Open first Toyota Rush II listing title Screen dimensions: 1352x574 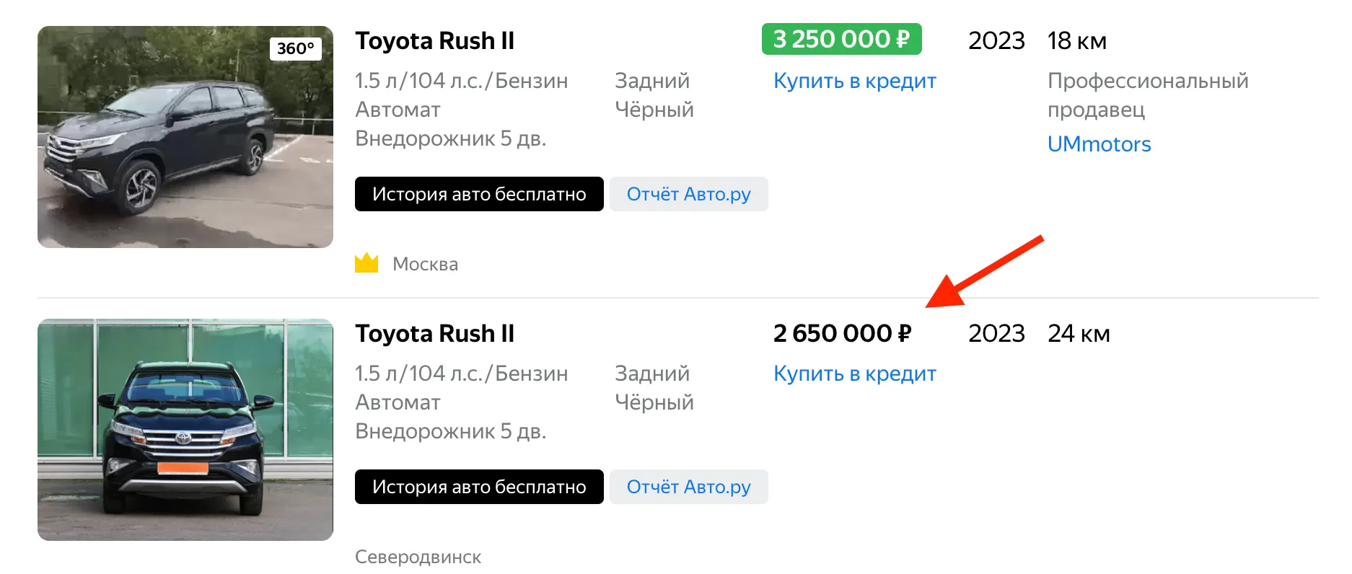click(434, 41)
